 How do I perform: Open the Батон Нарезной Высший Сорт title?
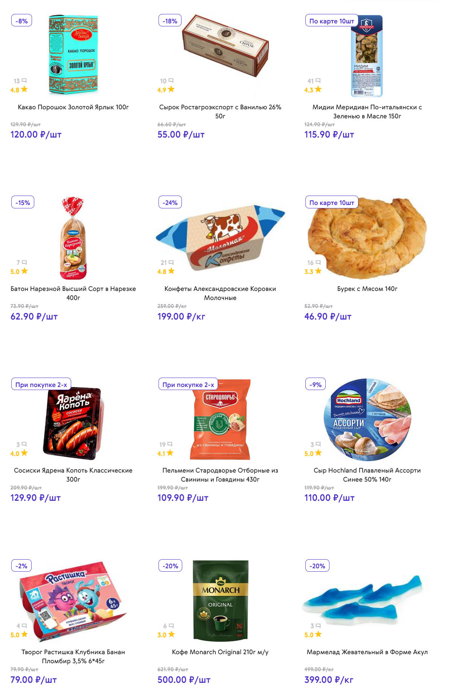(73, 293)
